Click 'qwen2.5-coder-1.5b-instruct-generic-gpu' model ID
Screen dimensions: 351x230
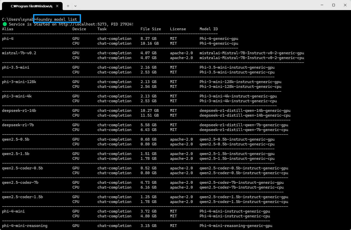click(244, 197)
